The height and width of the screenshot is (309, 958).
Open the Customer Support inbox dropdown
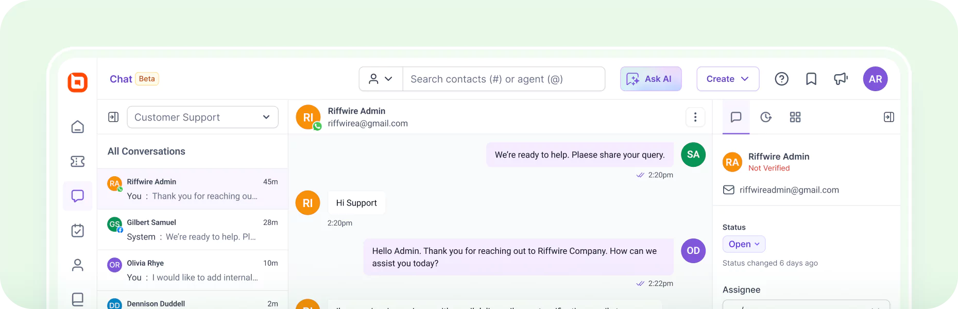click(202, 117)
